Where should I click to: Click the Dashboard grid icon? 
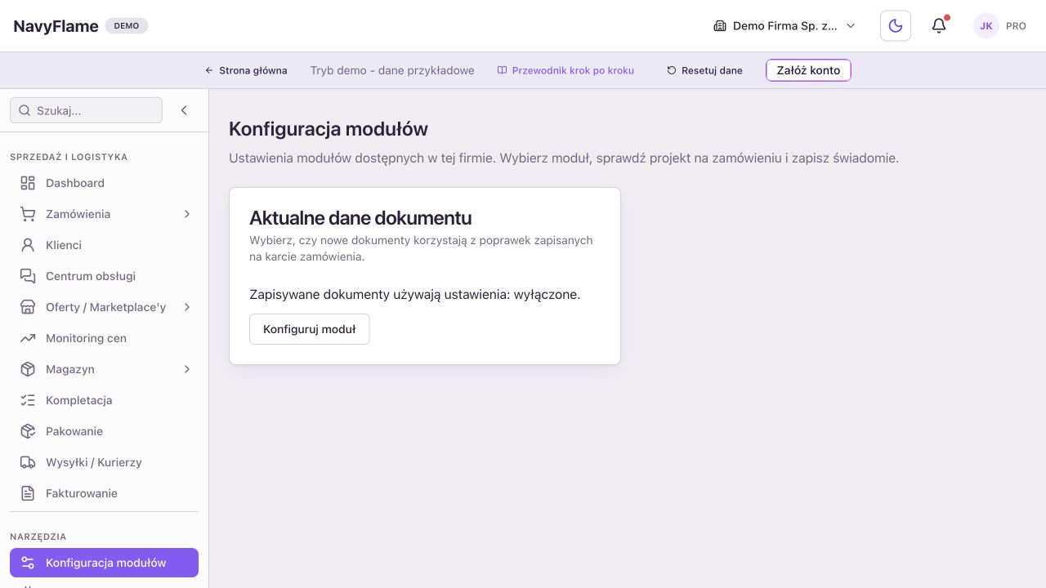click(28, 183)
